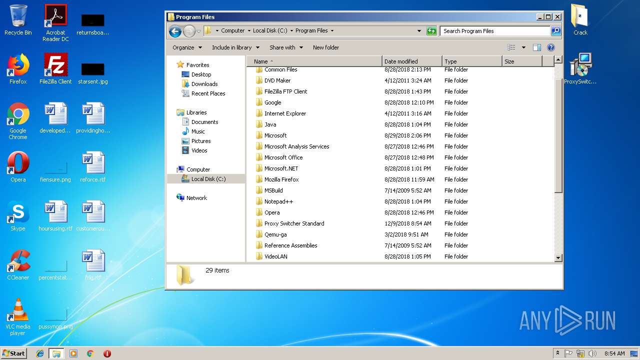
Task: Select Local Disk (C:) in the navigation pane
Action: tap(208, 179)
